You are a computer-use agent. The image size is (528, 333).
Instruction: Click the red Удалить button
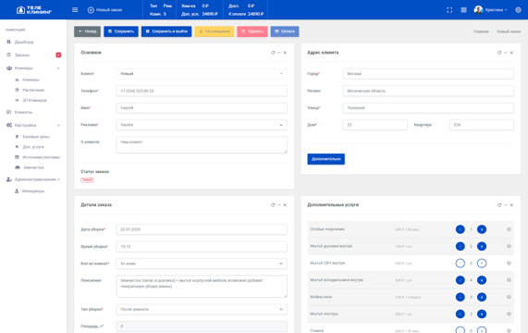tap(252, 31)
